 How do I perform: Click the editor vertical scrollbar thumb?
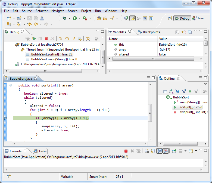(x=150, y=113)
